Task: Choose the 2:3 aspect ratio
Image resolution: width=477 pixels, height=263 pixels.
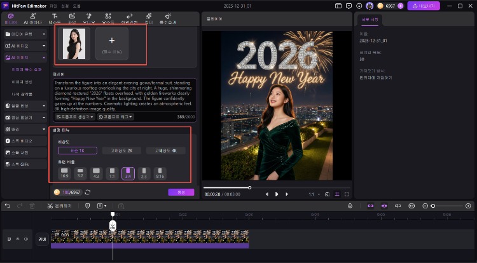Action: [144, 173]
